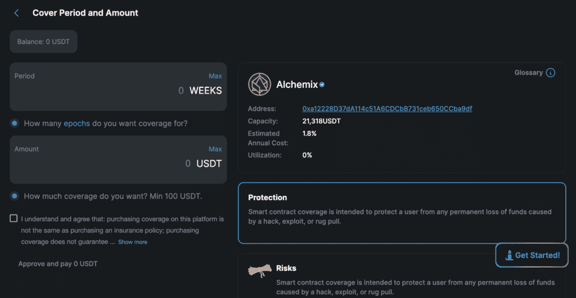Open the Risks card

(402, 276)
